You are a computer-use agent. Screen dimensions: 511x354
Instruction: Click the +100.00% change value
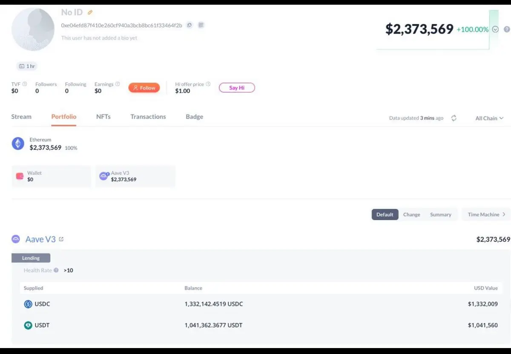473,29
